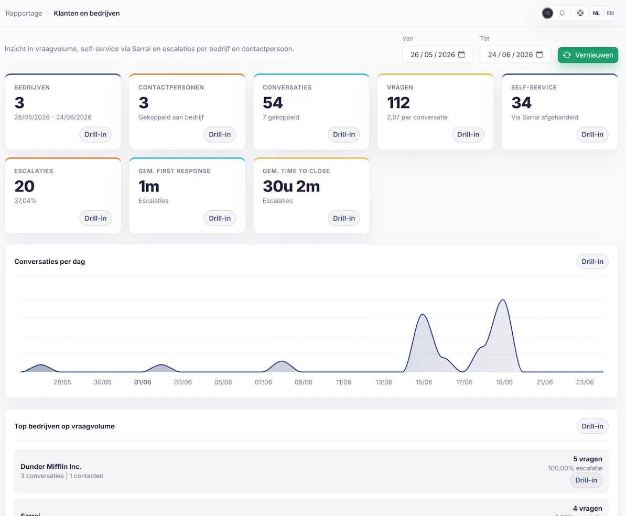Switch language to NL
The image size is (626, 516).
click(596, 13)
